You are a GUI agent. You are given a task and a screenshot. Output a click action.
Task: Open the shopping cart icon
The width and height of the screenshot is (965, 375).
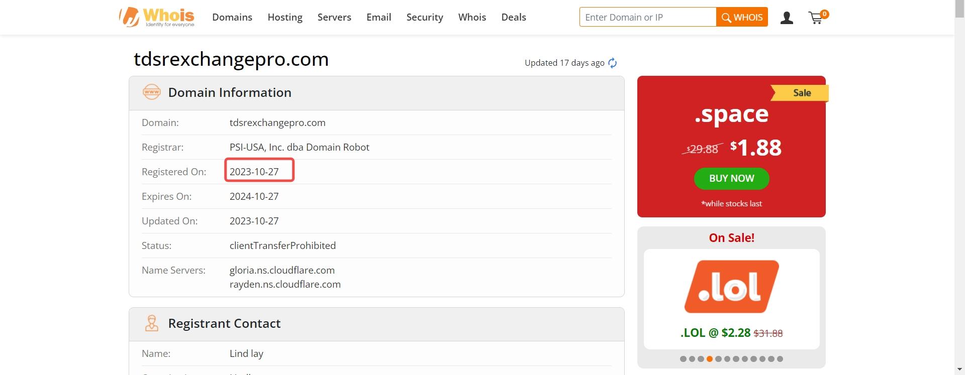815,19
